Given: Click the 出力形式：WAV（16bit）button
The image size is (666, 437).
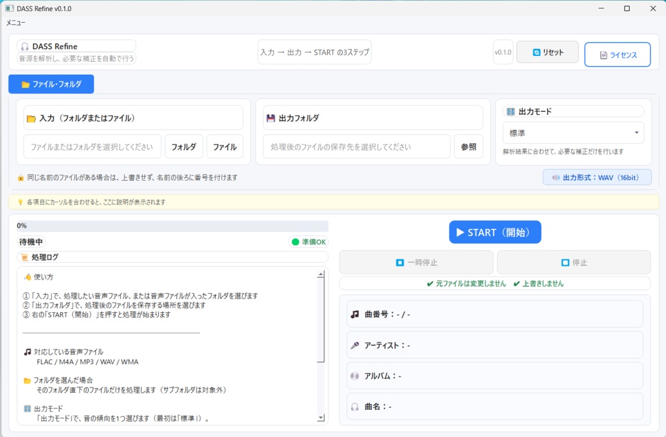Looking at the screenshot, I should pyautogui.click(x=597, y=178).
